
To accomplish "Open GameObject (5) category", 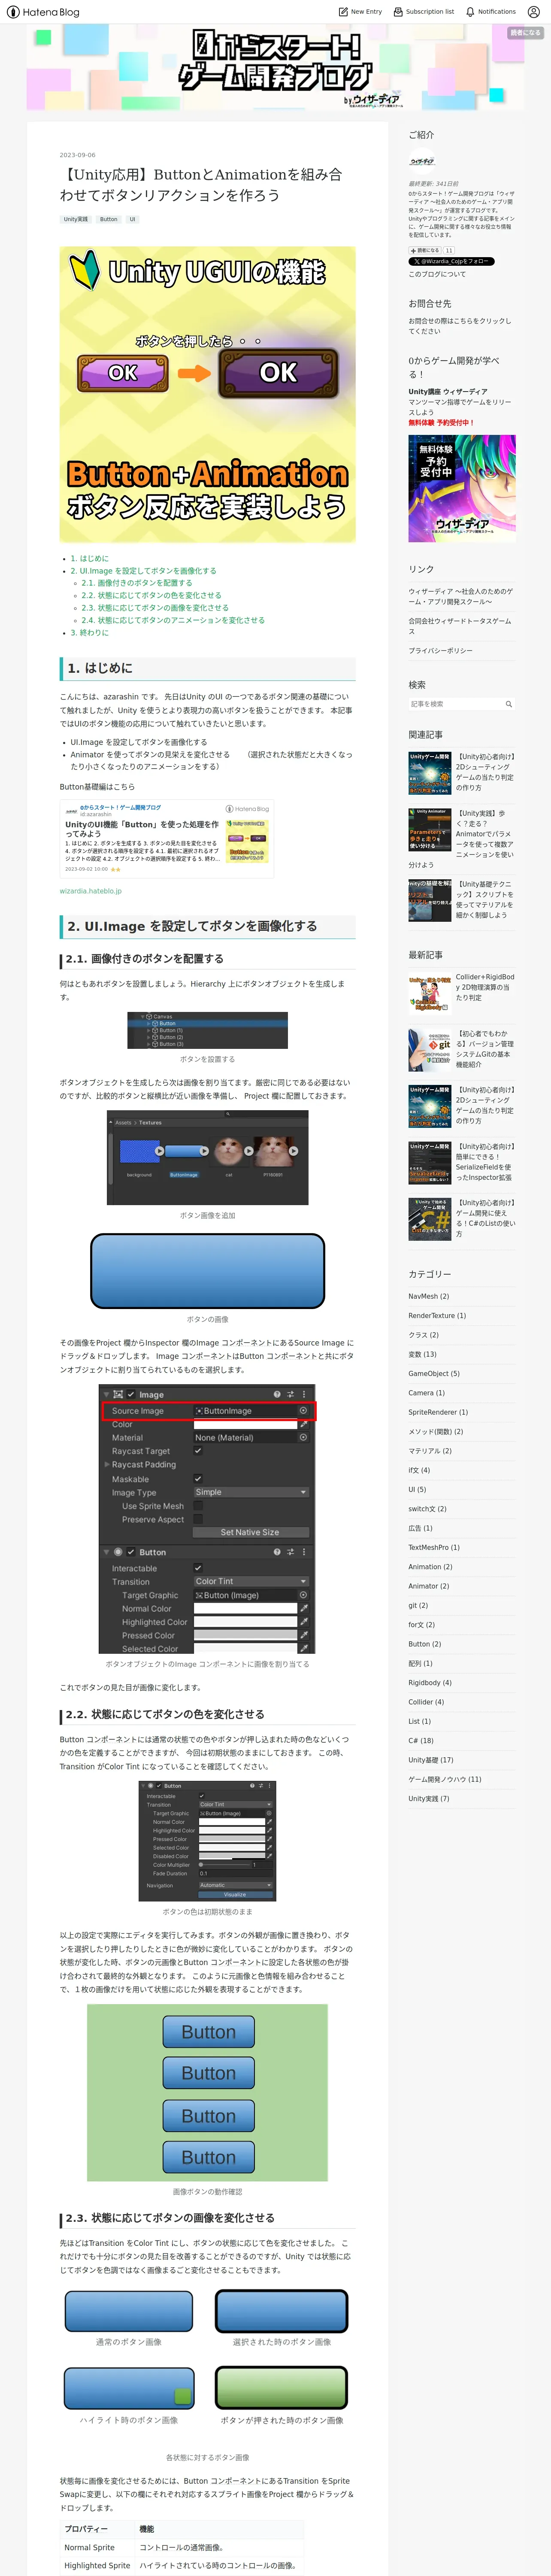I will [x=434, y=1373].
